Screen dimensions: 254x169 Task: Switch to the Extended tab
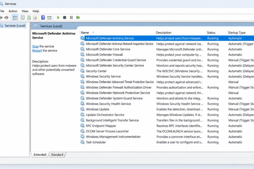40,154
